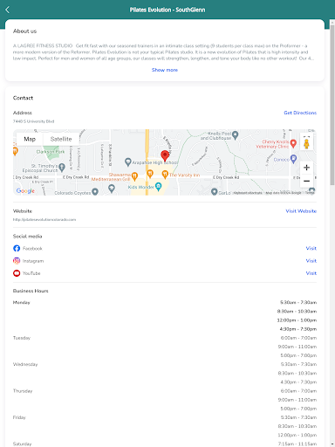Click the website URL text
Image resolution: width=335 pixels, height=447 pixels.
pyautogui.click(x=44, y=220)
